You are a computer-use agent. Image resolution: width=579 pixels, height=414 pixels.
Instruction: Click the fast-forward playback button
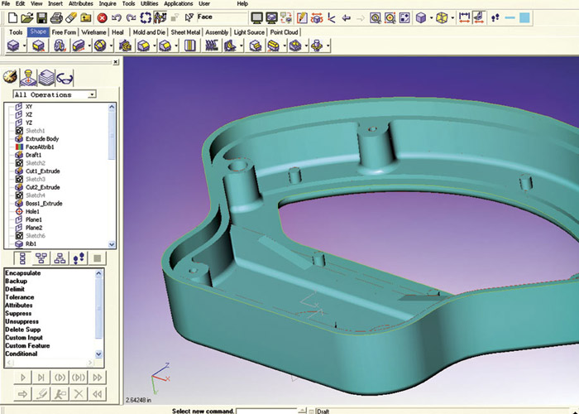(x=98, y=377)
